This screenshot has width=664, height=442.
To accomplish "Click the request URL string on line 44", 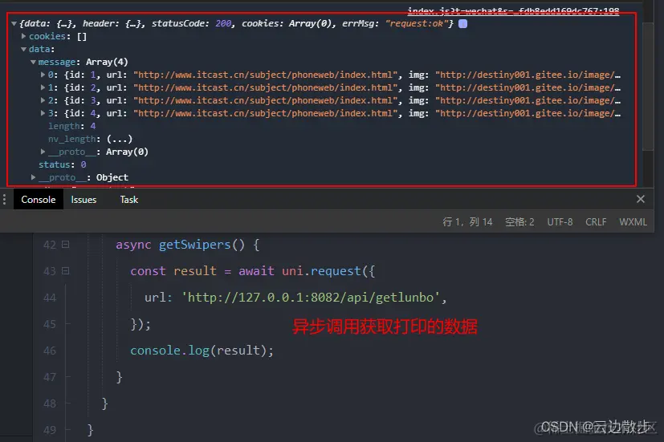I will tap(312, 298).
